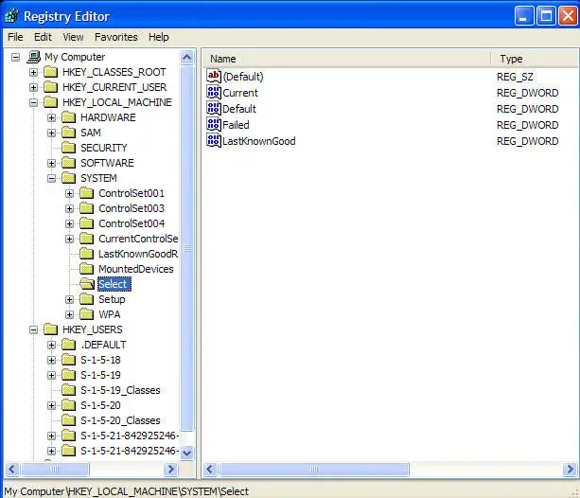Select the Setup tree item

(112, 299)
